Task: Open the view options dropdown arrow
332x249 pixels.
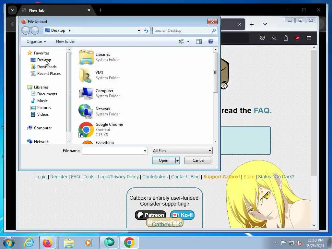Action: tap(188, 41)
